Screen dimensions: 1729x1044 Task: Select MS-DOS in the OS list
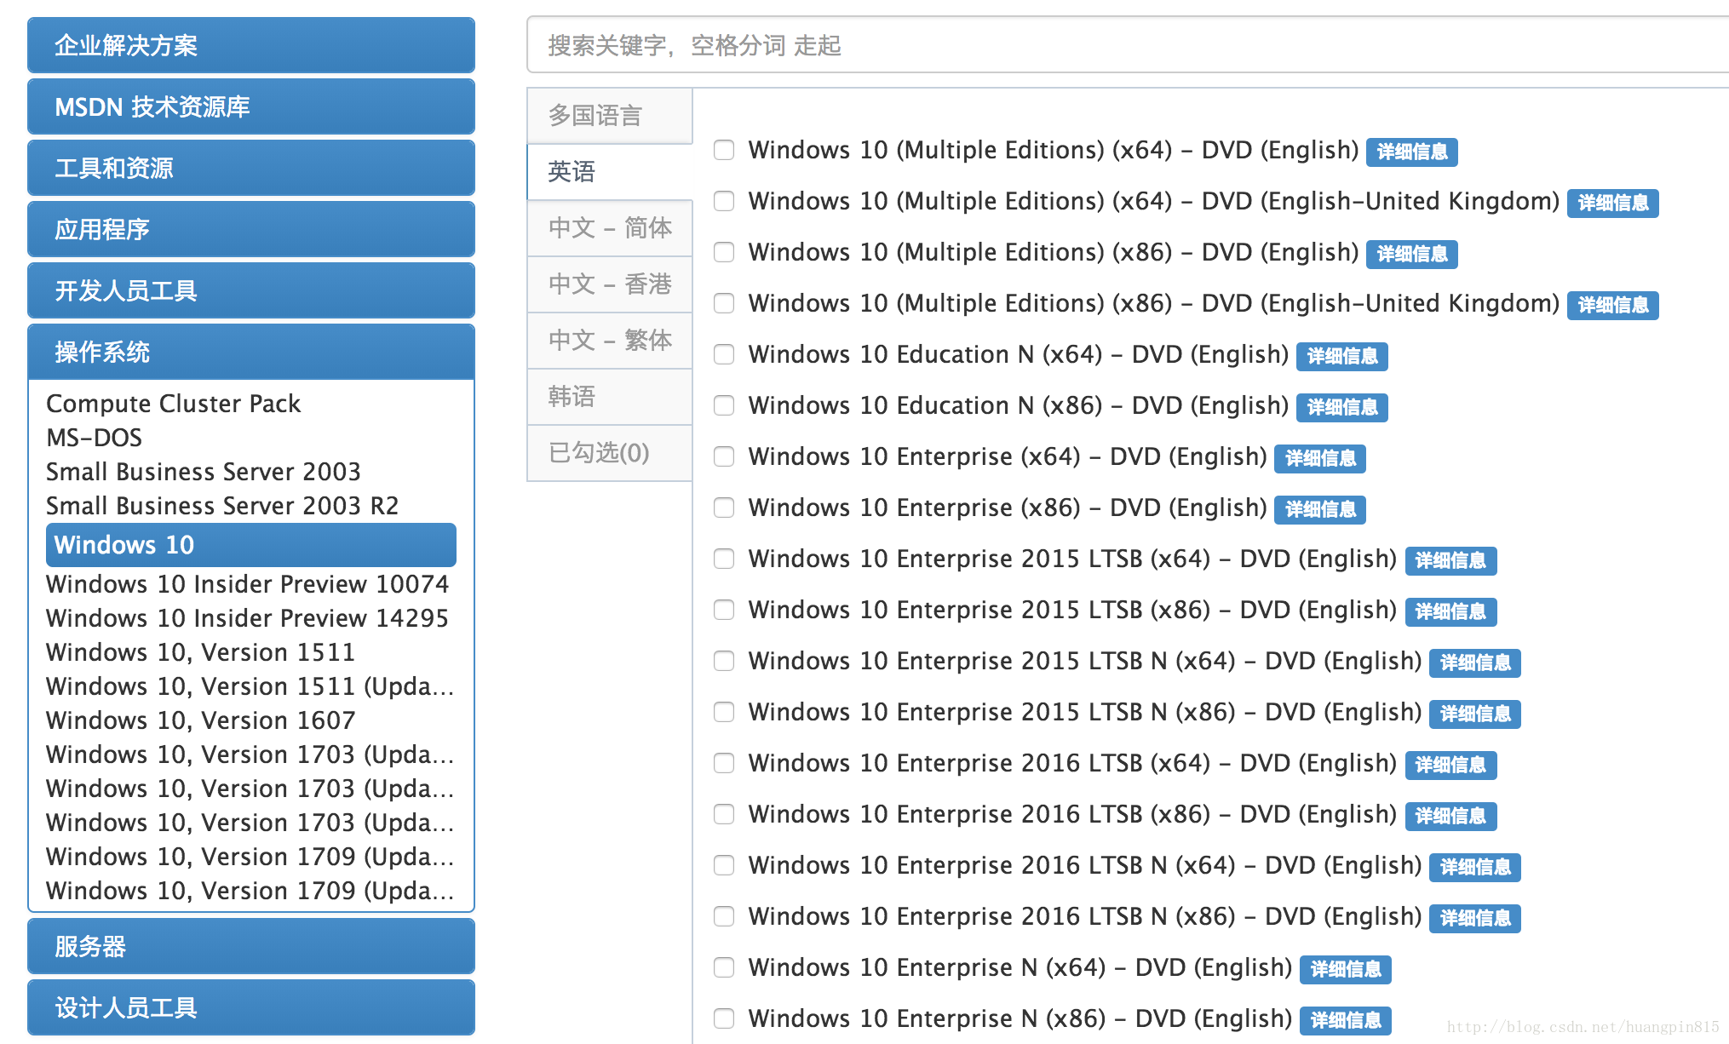pyautogui.click(x=95, y=438)
